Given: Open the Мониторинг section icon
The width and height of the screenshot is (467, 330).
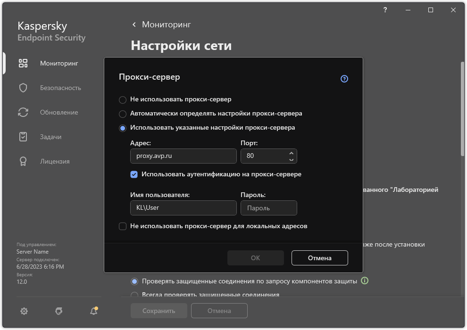Looking at the screenshot, I should tap(23, 63).
